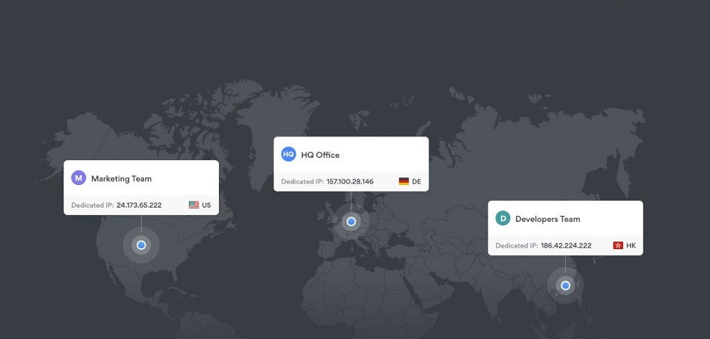Click the purple M avatar icon
710x339 pixels.
[79, 178]
